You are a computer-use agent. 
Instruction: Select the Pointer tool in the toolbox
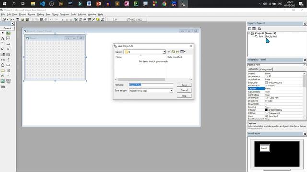pyautogui.click(x=3, y=33)
